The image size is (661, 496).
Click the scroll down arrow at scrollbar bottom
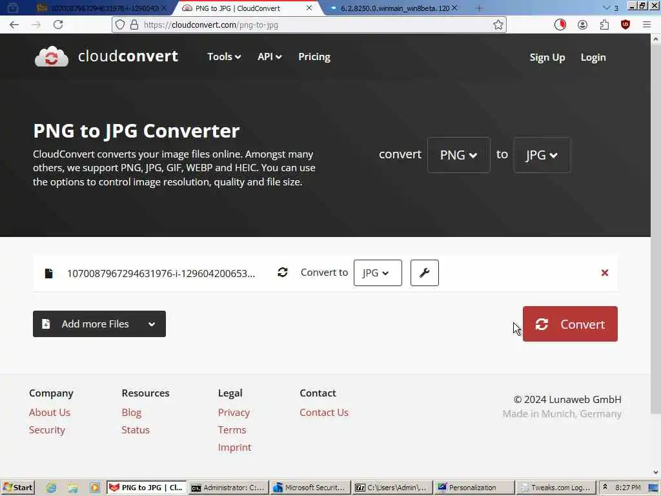click(x=656, y=472)
